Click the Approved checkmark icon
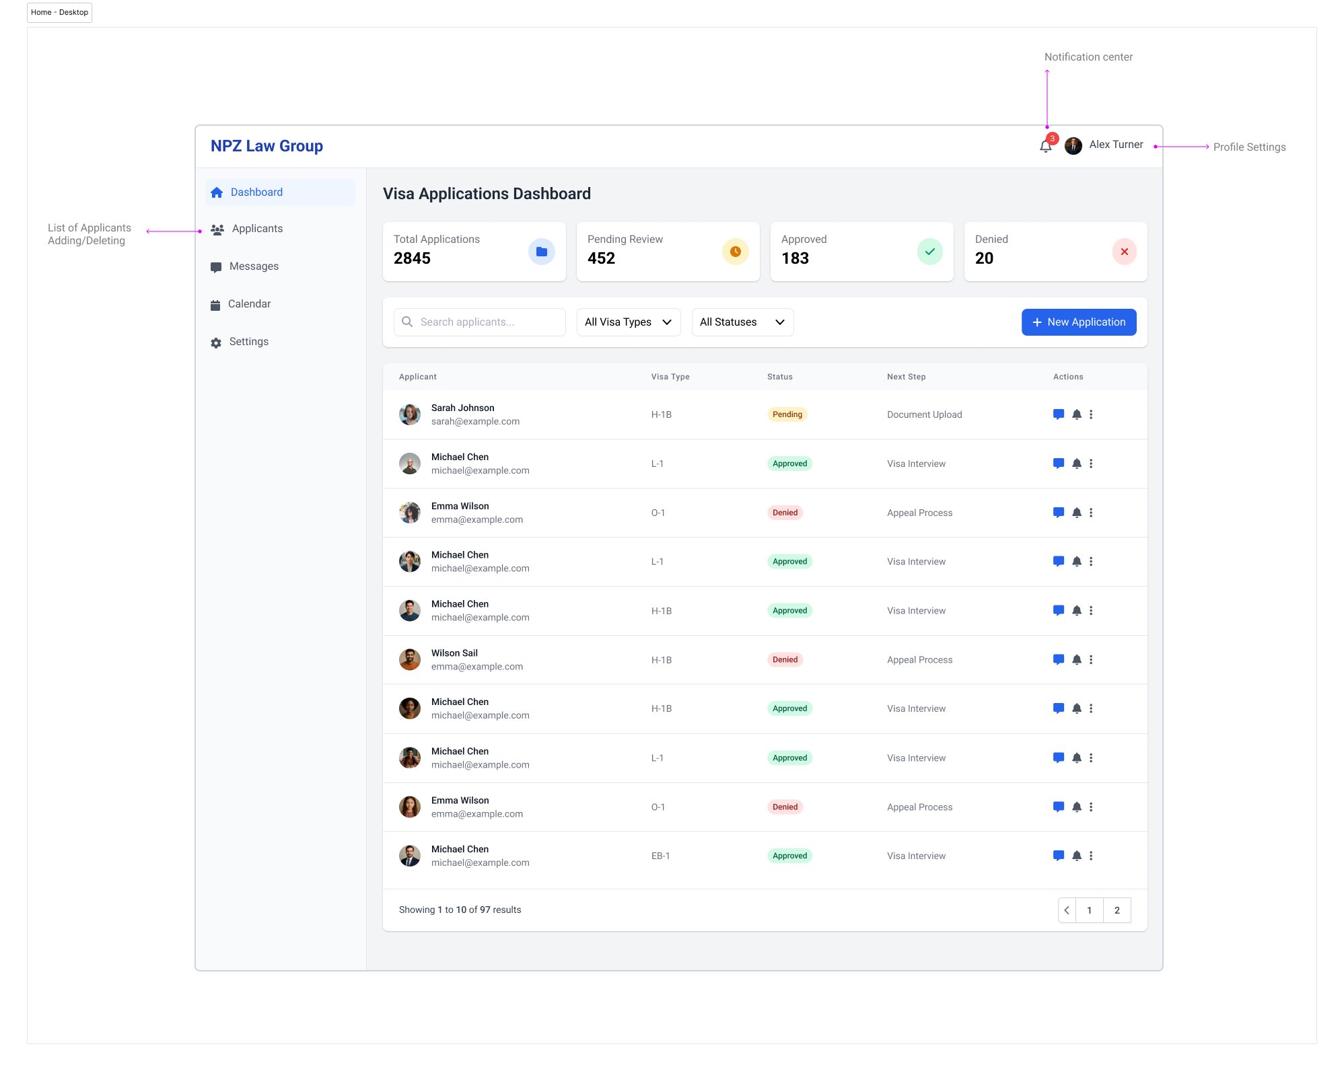 pyautogui.click(x=929, y=252)
